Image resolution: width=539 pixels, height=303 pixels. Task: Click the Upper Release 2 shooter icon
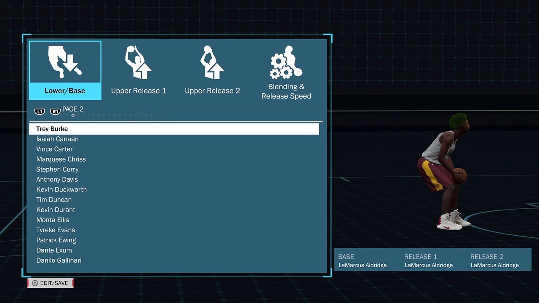pos(212,62)
